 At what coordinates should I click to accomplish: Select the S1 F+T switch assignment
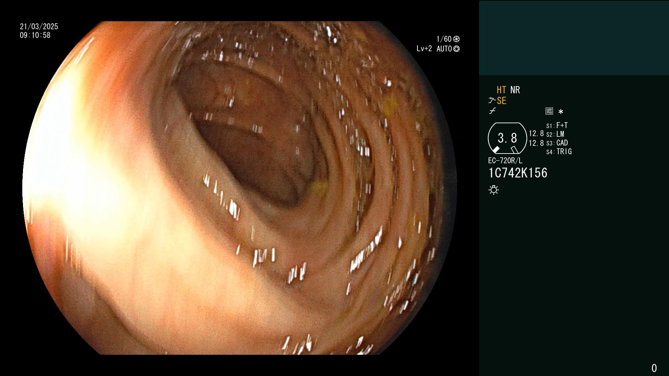(557, 125)
